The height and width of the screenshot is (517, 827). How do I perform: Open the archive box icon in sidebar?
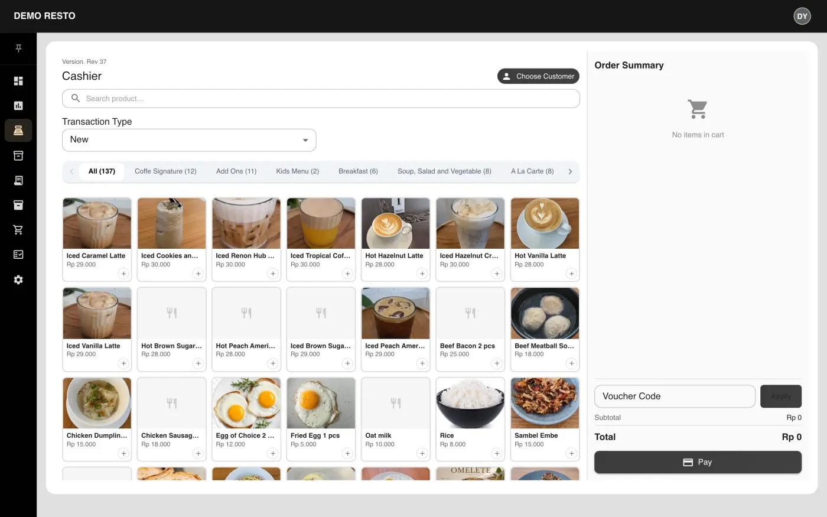[x=18, y=155]
